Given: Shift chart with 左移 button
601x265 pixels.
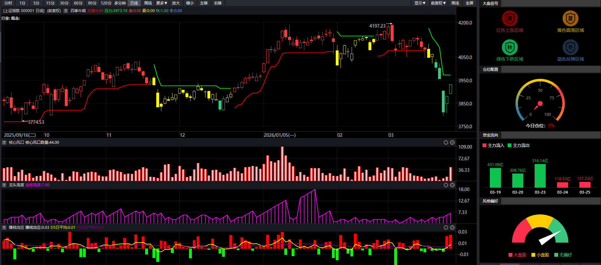Looking at the screenshot, I should pyautogui.click(x=204, y=3).
